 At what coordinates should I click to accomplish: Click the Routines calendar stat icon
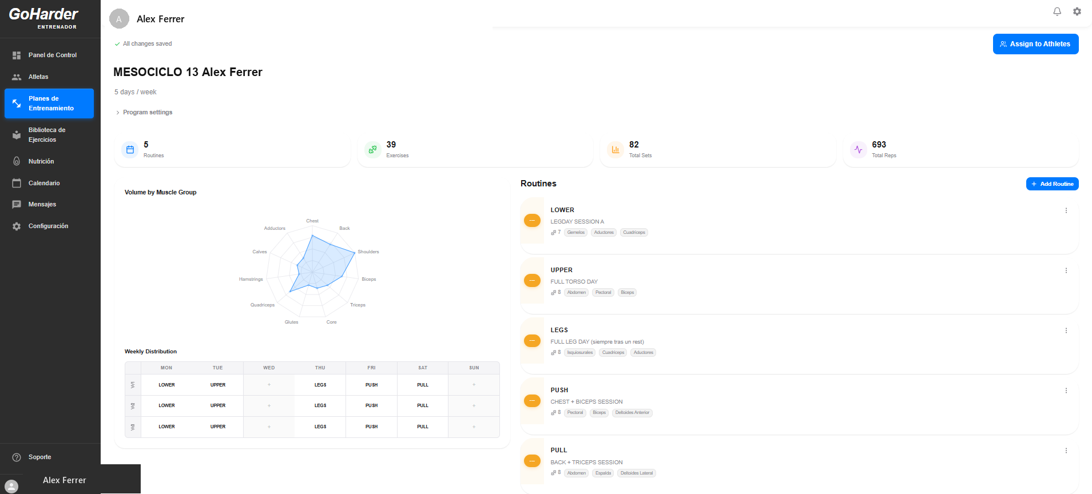pos(130,150)
